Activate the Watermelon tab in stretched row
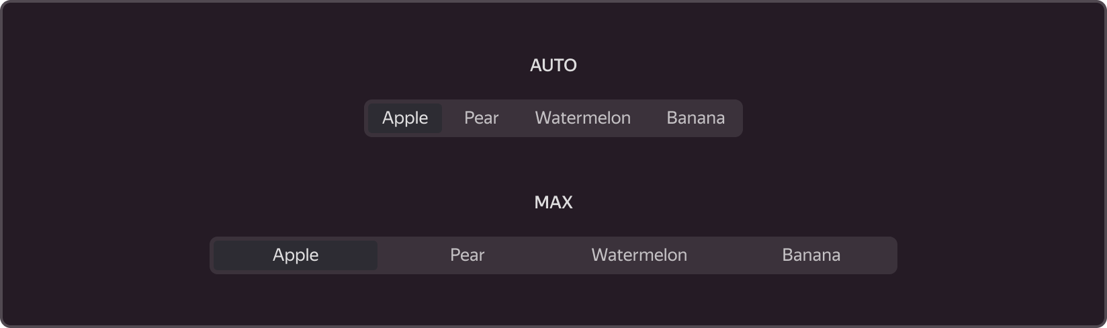The width and height of the screenshot is (1107, 328). (639, 255)
